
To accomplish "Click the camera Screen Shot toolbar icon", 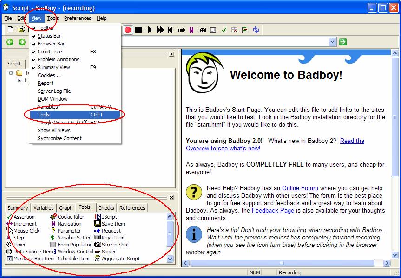I will click(x=202, y=30).
